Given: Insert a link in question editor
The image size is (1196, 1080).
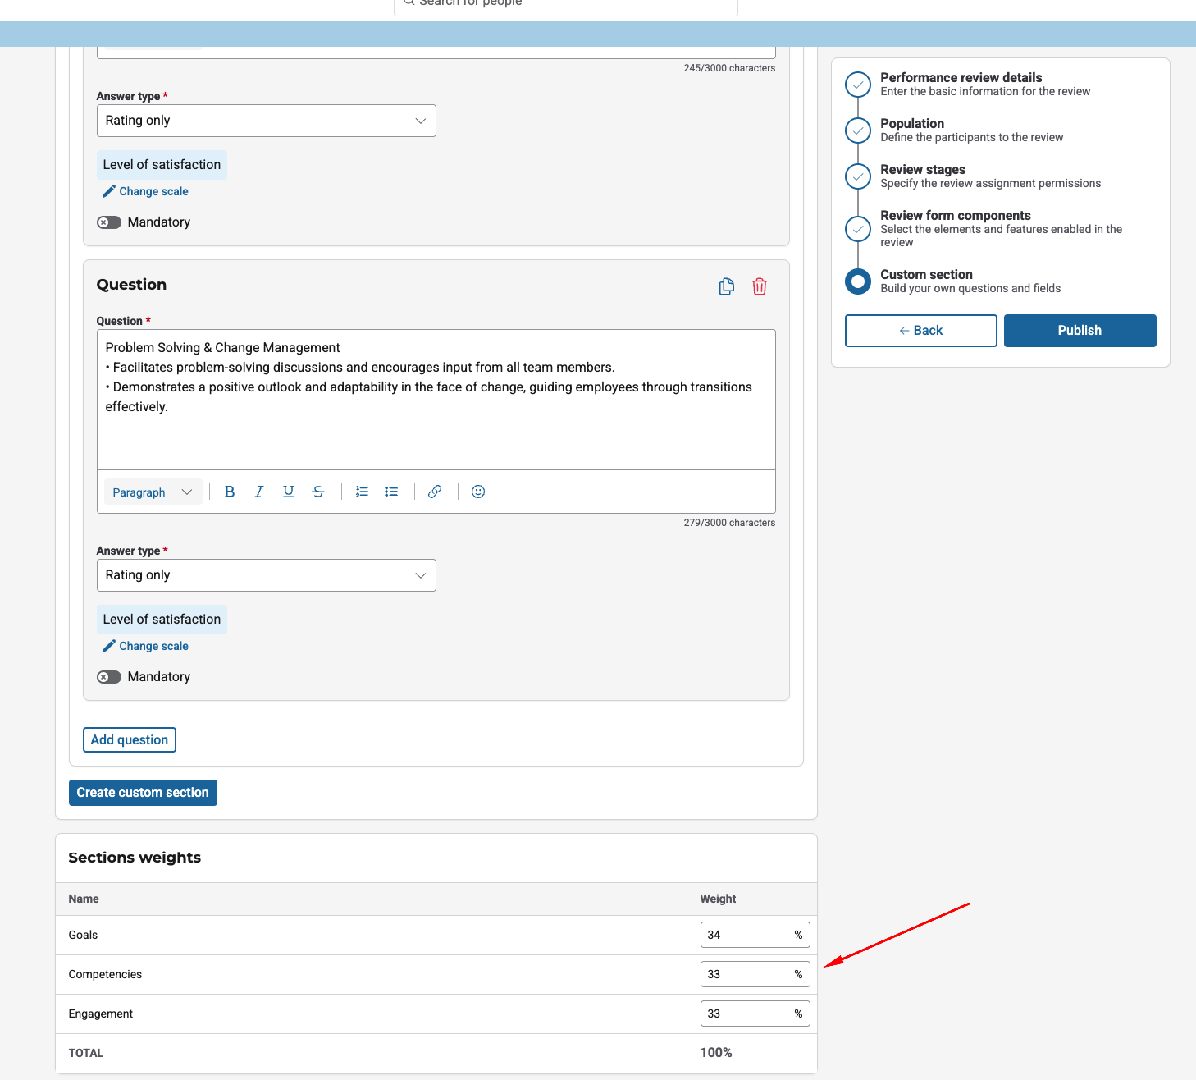Looking at the screenshot, I should point(435,492).
